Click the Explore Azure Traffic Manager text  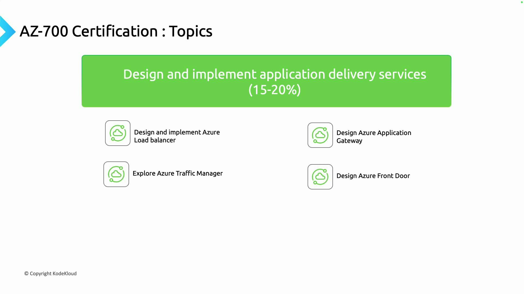point(178,173)
